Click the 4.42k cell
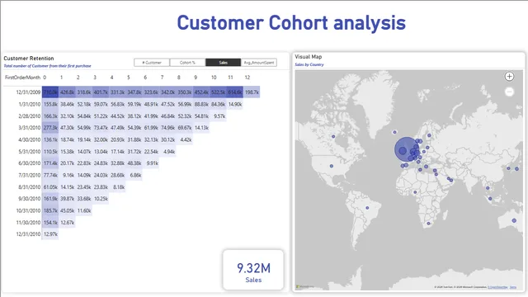The height and width of the screenshot is (297, 528). pos(185,139)
